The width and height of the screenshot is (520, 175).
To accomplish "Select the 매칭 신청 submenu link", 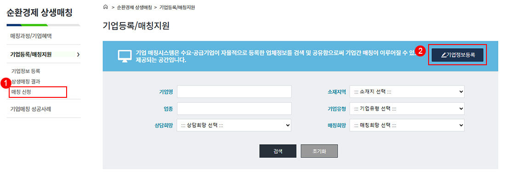I will [x=21, y=92].
